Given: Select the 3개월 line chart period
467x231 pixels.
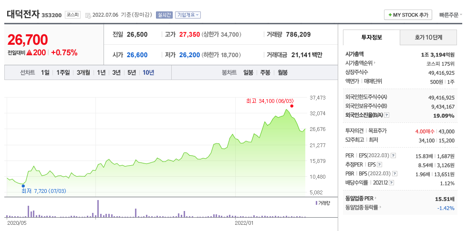Looking at the screenshot, I should (83, 72).
